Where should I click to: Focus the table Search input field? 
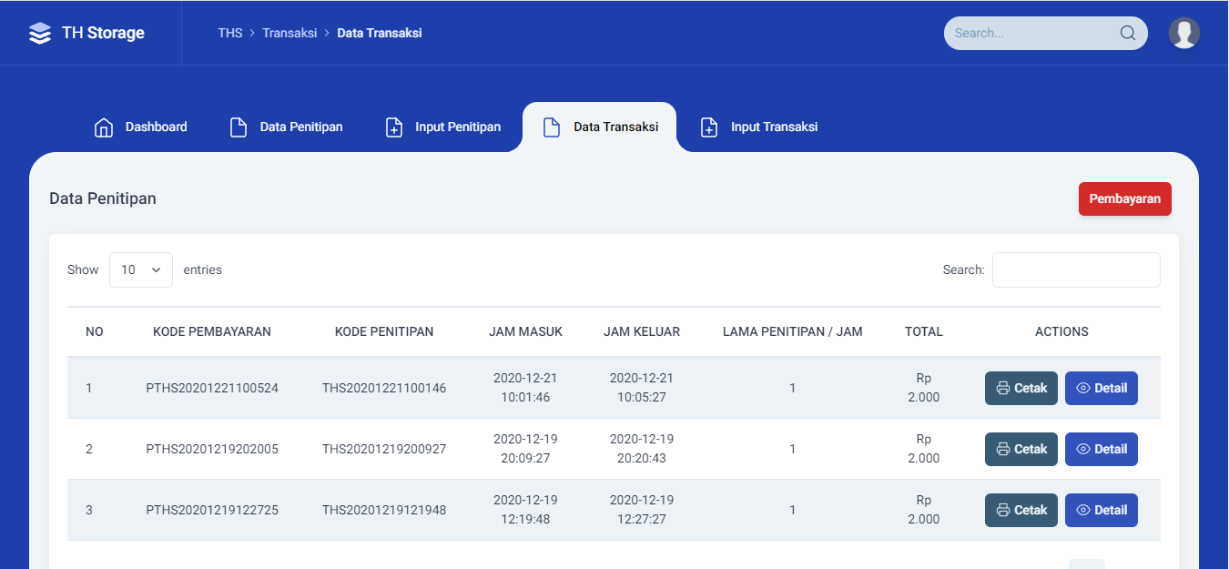coord(1075,270)
